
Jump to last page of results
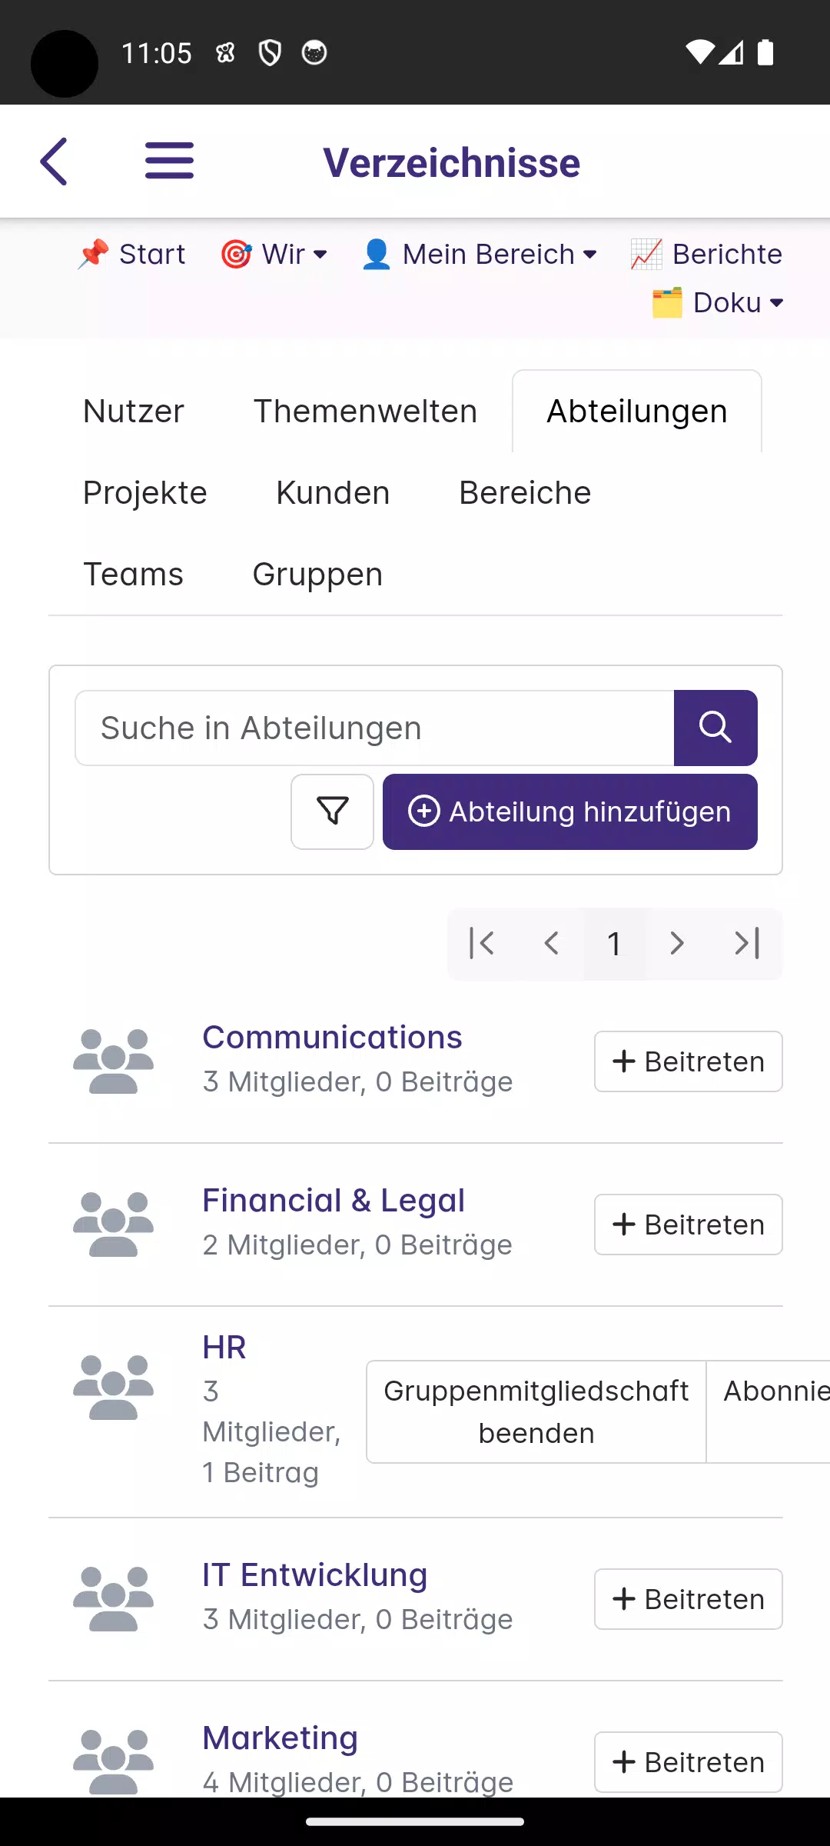(x=747, y=943)
